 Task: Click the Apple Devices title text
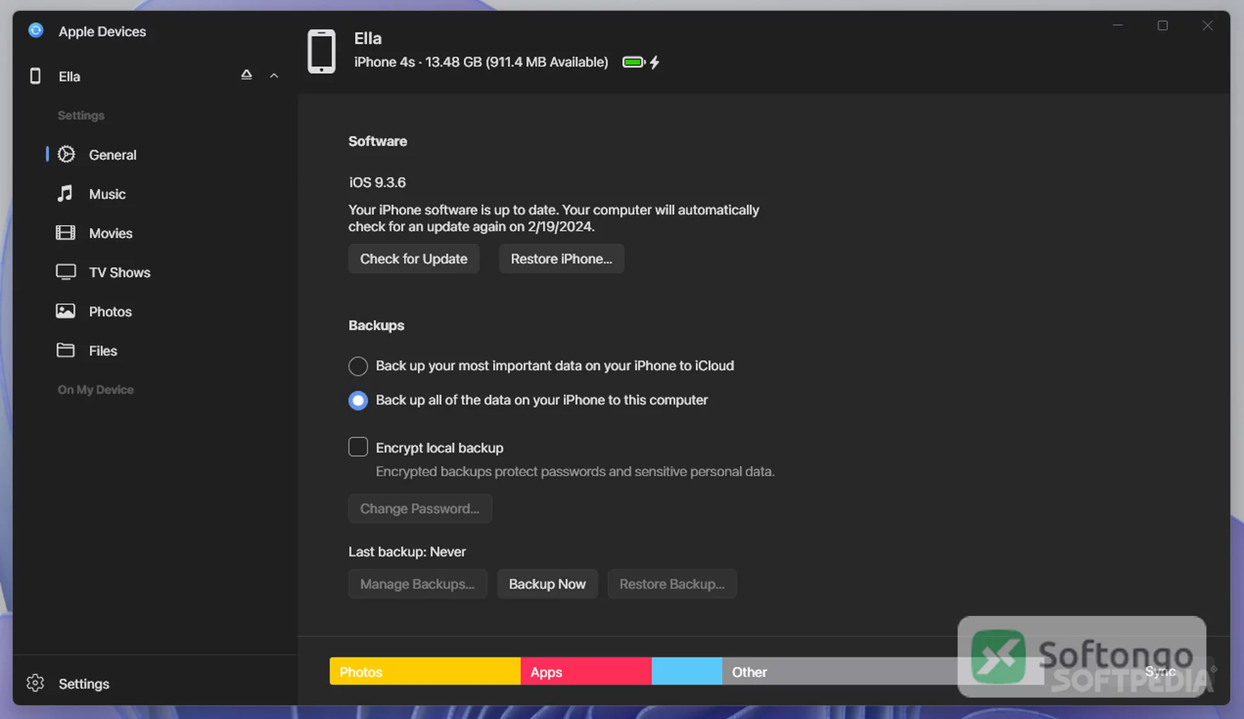102,31
